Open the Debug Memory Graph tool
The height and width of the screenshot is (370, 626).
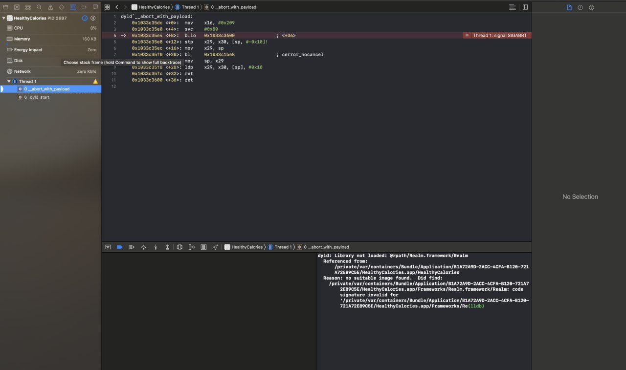tap(192, 247)
